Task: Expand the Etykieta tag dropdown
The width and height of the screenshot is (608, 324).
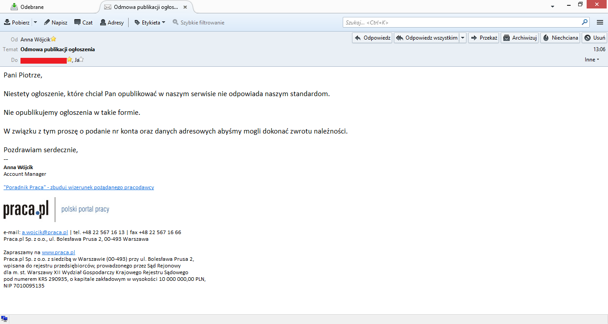Action: pyautogui.click(x=150, y=22)
